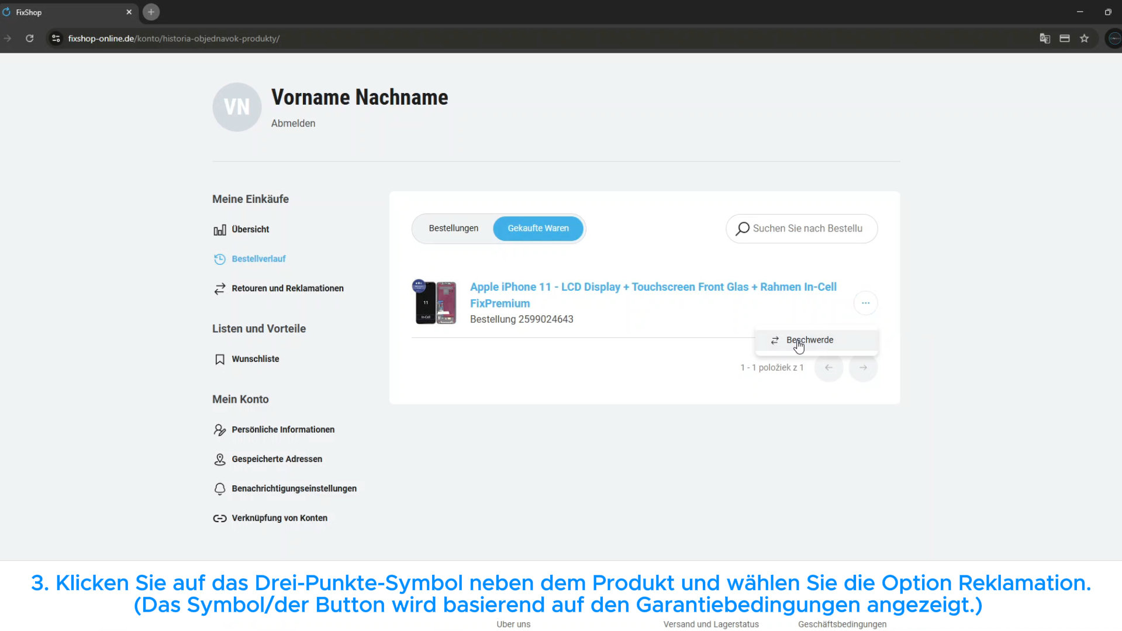1122x631 pixels.
Task: Click the Persönliche Informationen user icon
Action: point(220,430)
